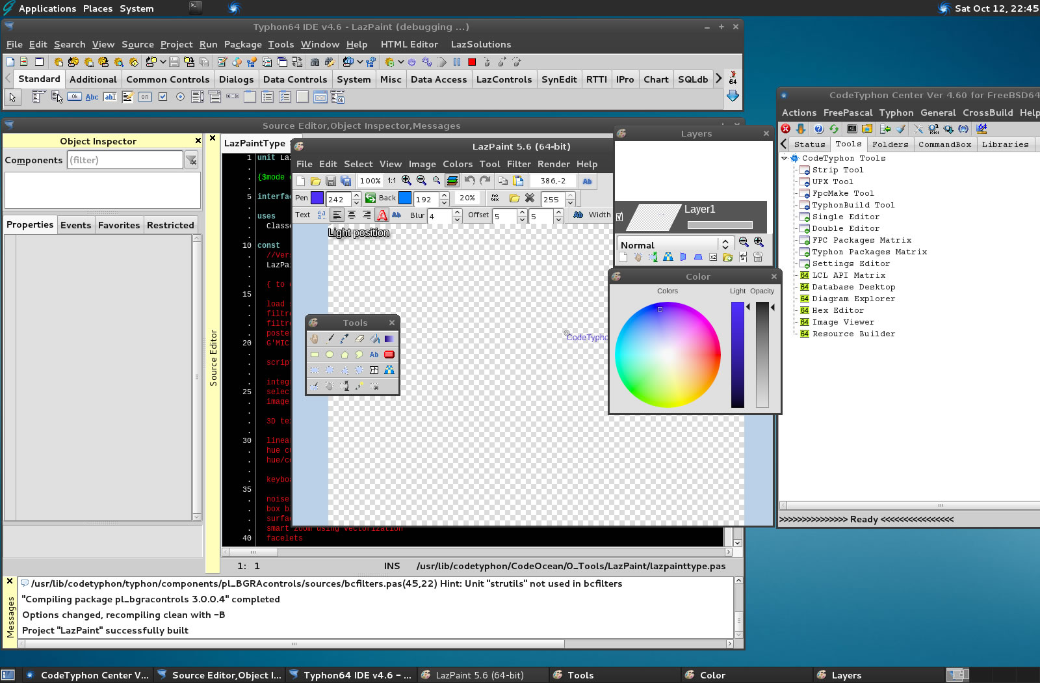The height and width of the screenshot is (683, 1040).
Task: Open the Folders tab in CodeTyphon Center
Action: [890, 144]
